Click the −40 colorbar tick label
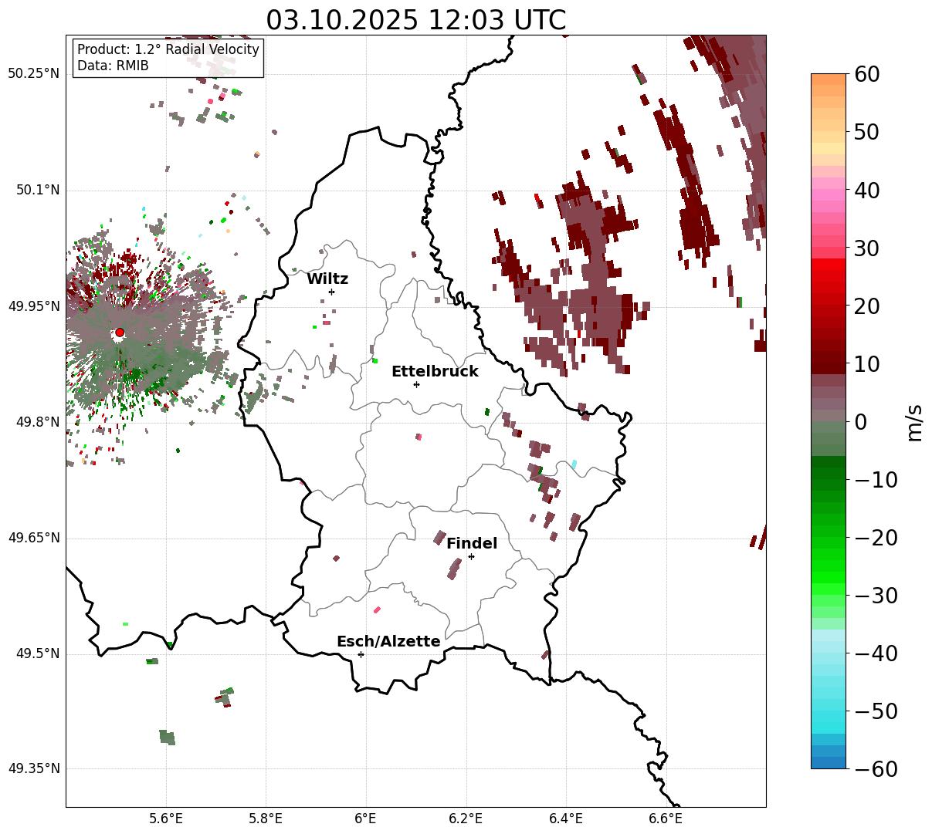This screenshot has height=834, width=932. pos(876,653)
